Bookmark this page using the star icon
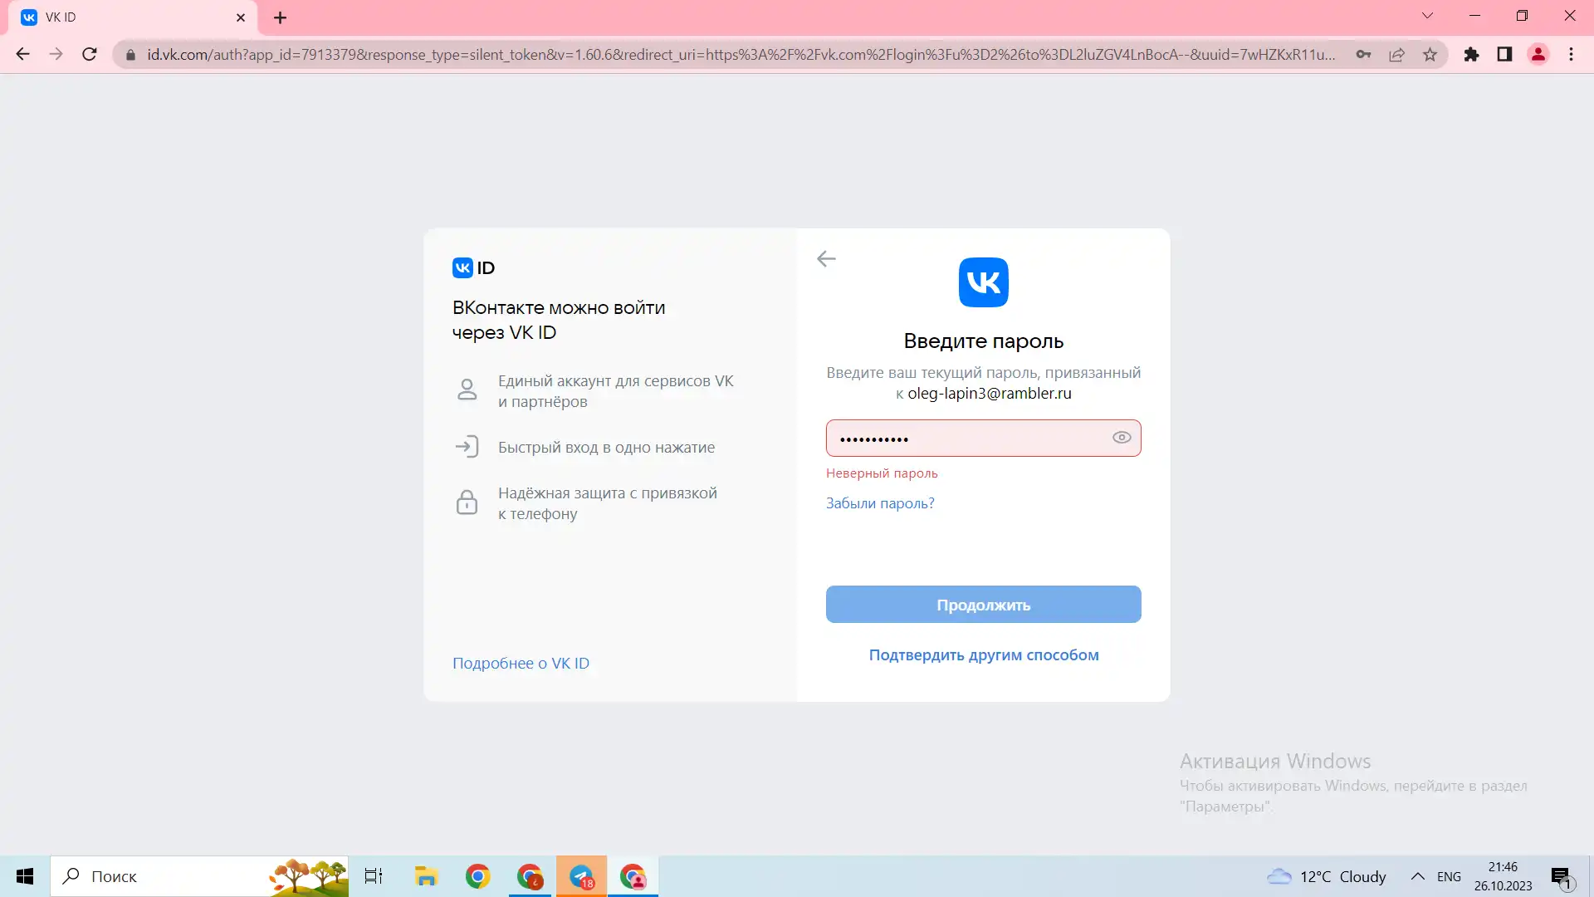1594x897 pixels. [1430, 55]
